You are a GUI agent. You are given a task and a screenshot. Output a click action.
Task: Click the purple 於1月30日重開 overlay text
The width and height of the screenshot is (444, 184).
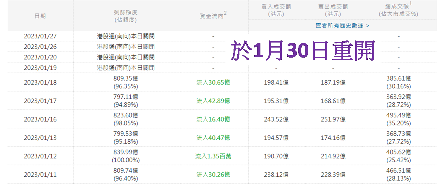(303, 51)
